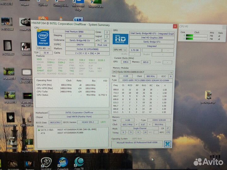Viewport: 227px width, 170px height.
Task: Select the SATA 3 Gb/s drive entry
Action: [67, 130]
